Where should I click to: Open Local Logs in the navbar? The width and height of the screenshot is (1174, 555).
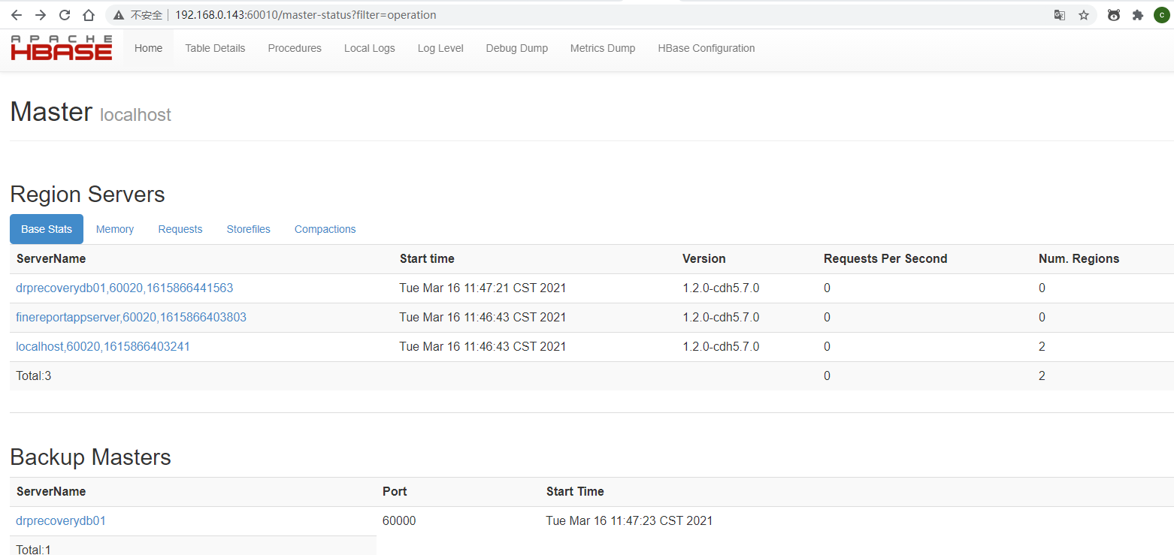coord(369,48)
